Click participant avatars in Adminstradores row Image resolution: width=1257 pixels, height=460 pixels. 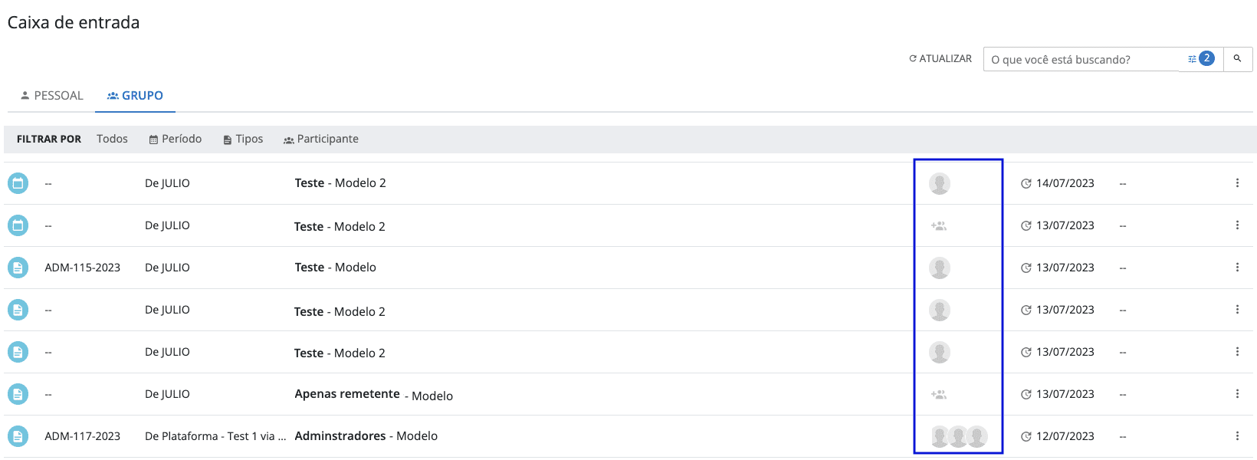958,436
